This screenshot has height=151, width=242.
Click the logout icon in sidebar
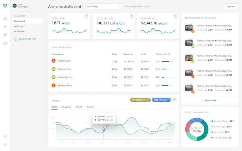click(5, 144)
